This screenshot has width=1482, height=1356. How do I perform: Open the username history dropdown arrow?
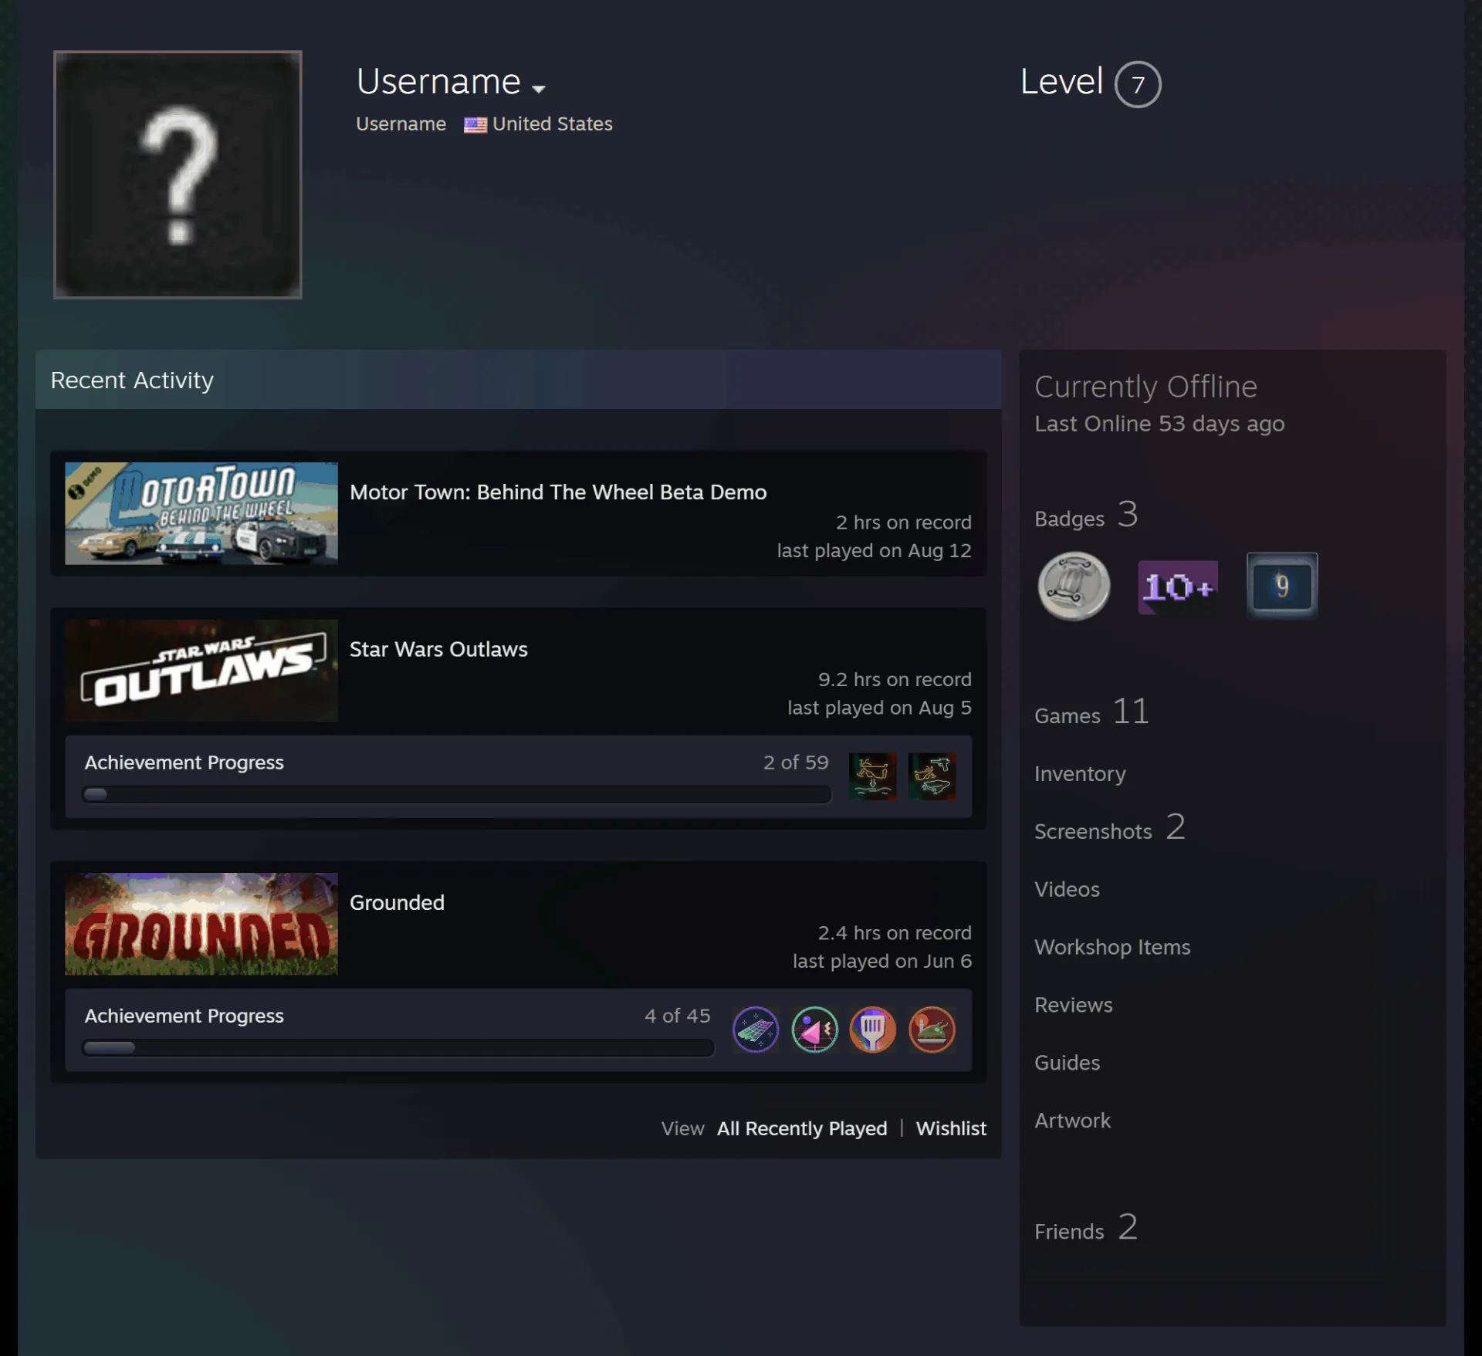539,89
